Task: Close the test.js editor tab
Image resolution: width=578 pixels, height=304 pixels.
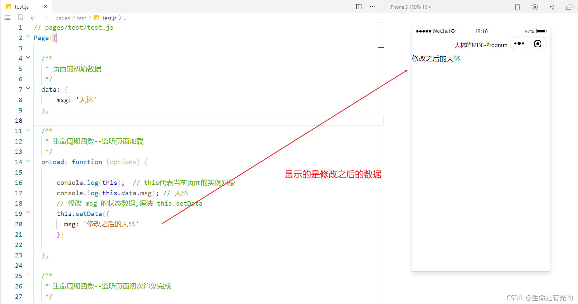Action: tap(45, 7)
